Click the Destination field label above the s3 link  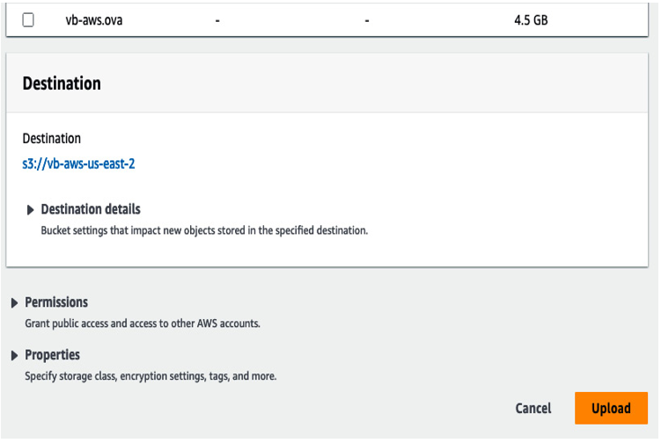point(51,139)
